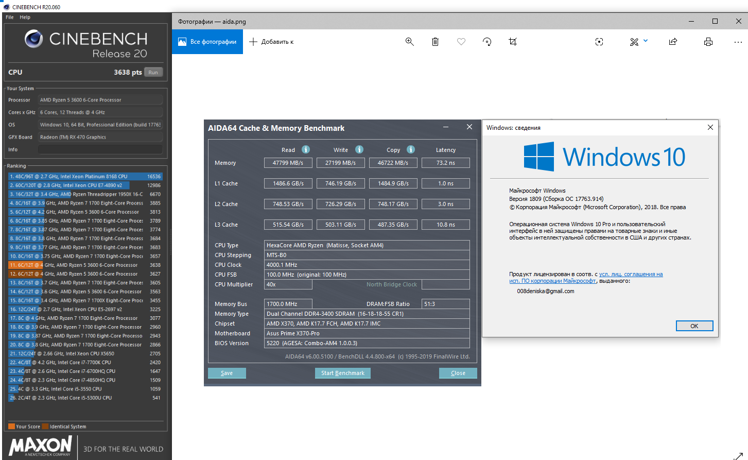Select the Intel Core i7-6700HQ ranking row
Viewport: 748px width, 460px height.
[x=85, y=371]
